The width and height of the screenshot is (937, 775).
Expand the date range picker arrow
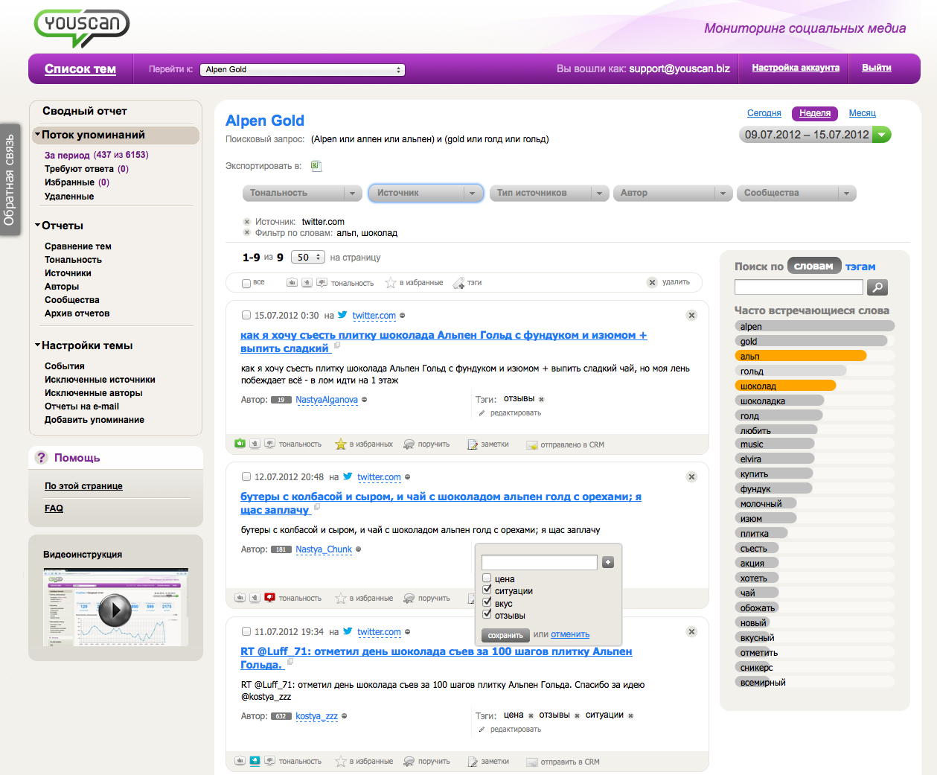click(881, 135)
